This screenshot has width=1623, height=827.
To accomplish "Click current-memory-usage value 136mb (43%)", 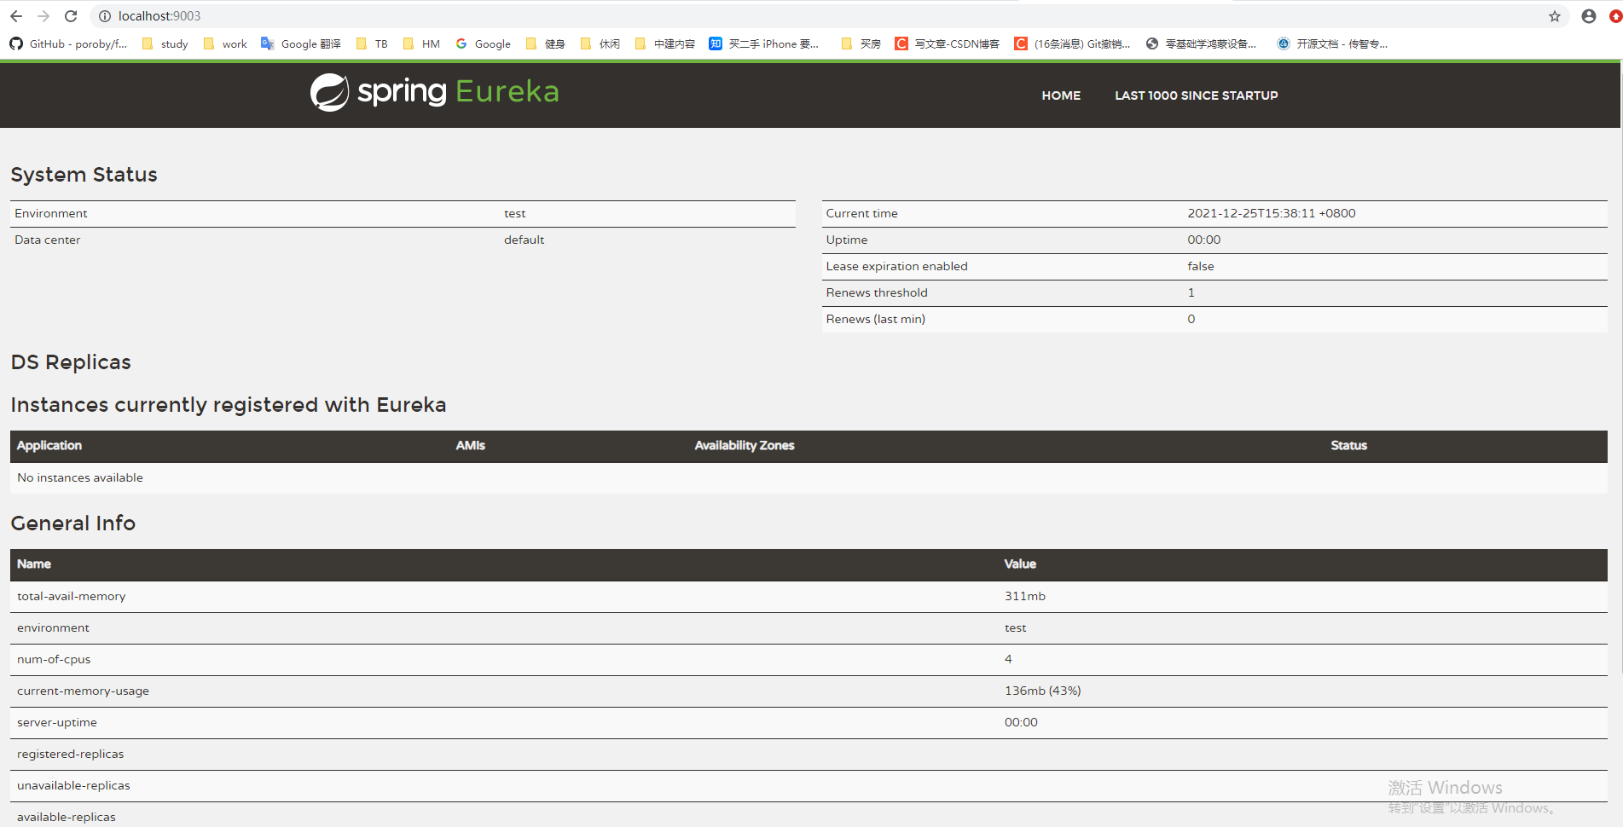I will pyautogui.click(x=1042, y=691).
